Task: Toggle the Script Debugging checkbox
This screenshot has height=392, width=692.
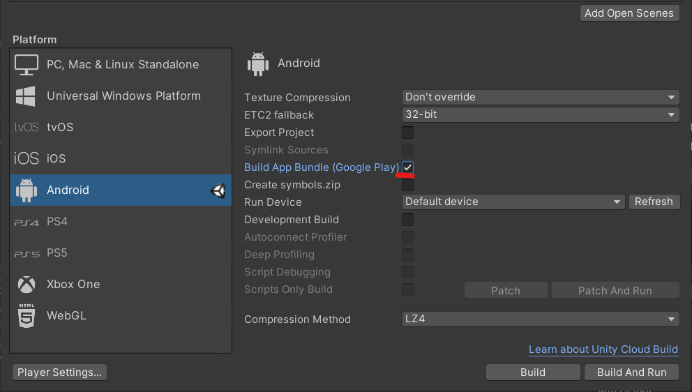Action: click(x=408, y=272)
